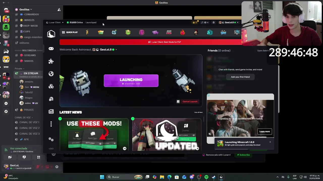Open Microsoft Edge from the taskbar
The image size is (323, 181).
(x=169, y=177)
